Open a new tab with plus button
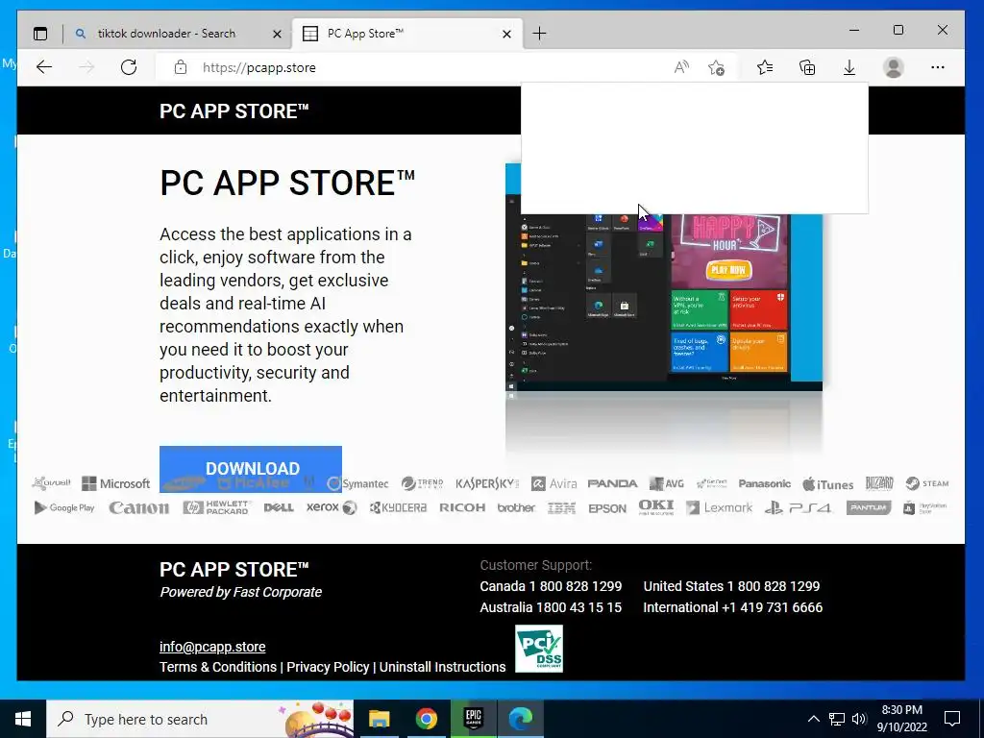This screenshot has height=738, width=984. [539, 34]
